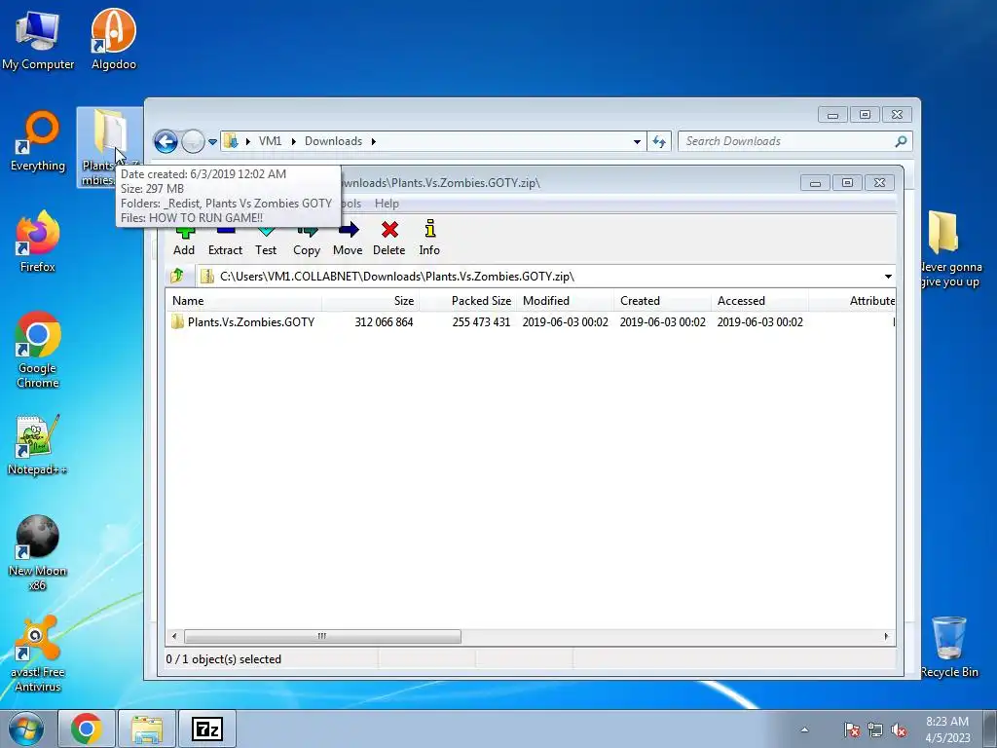
Task: Select the New Moon x86 desktop shortcut
Action: coord(38,552)
